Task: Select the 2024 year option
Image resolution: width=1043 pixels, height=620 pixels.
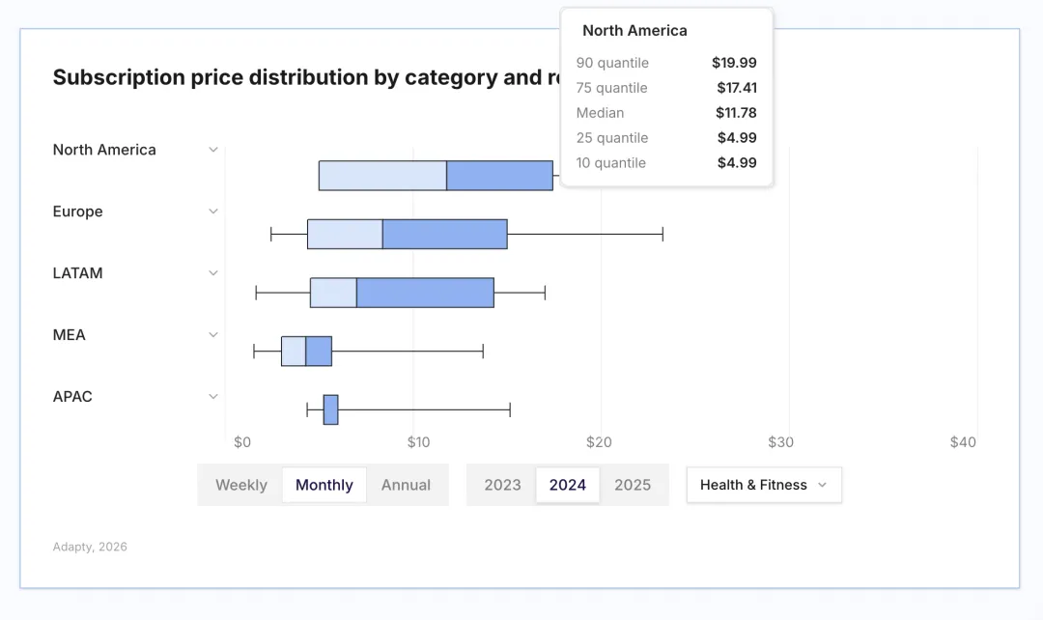Action: point(568,485)
